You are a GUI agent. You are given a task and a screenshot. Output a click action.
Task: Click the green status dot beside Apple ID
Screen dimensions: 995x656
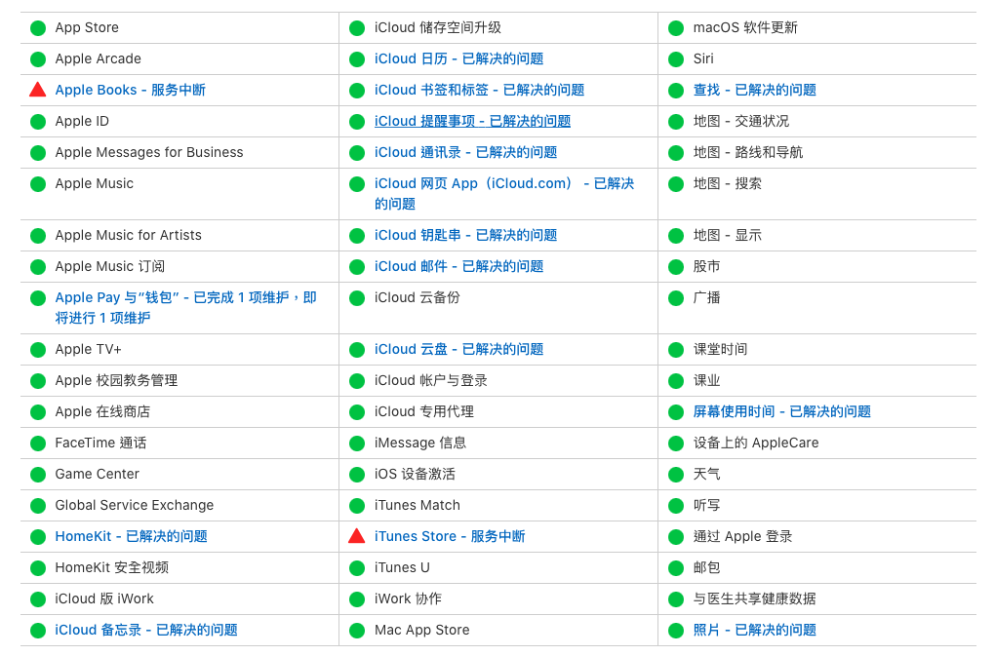coord(38,121)
